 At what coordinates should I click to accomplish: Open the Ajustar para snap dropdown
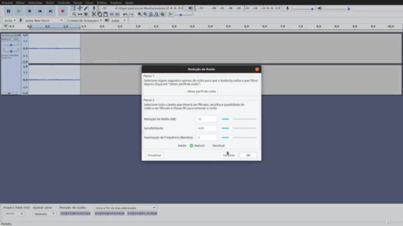pyautogui.click(x=44, y=213)
